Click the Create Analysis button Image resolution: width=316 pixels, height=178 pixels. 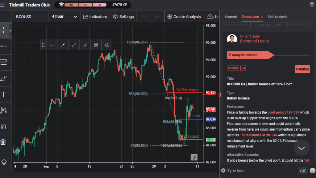(184, 17)
